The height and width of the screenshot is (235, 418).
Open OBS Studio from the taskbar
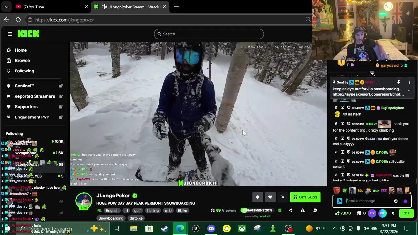288,228
